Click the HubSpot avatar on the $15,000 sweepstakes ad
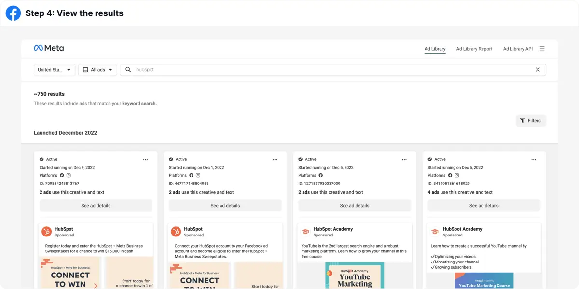The width and height of the screenshot is (579, 289). (x=47, y=232)
